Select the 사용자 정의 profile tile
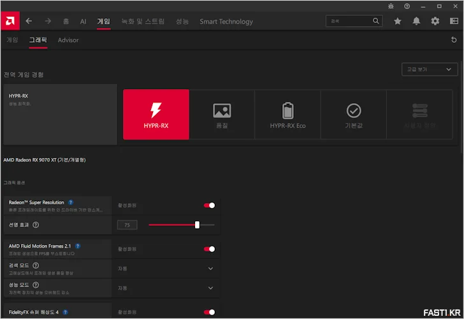The image size is (464, 319). coord(419,115)
